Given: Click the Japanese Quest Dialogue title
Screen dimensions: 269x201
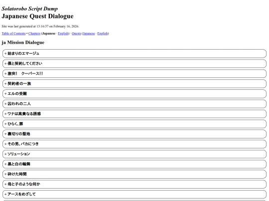Looking at the screenshot, I should click(x=37, y=16).
